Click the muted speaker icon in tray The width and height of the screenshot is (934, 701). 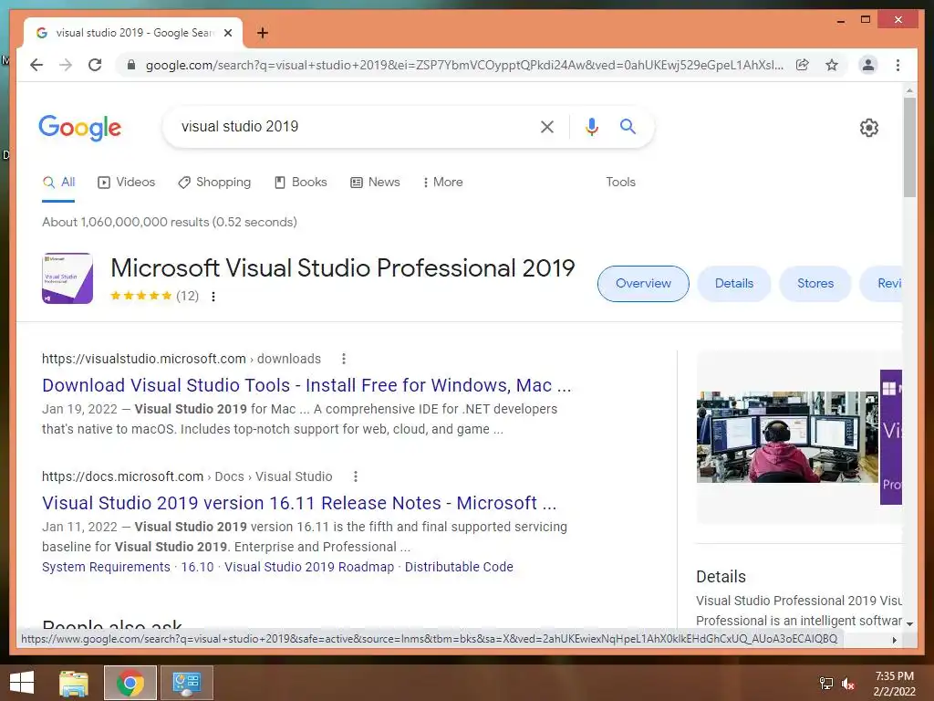tap(848, 684)
